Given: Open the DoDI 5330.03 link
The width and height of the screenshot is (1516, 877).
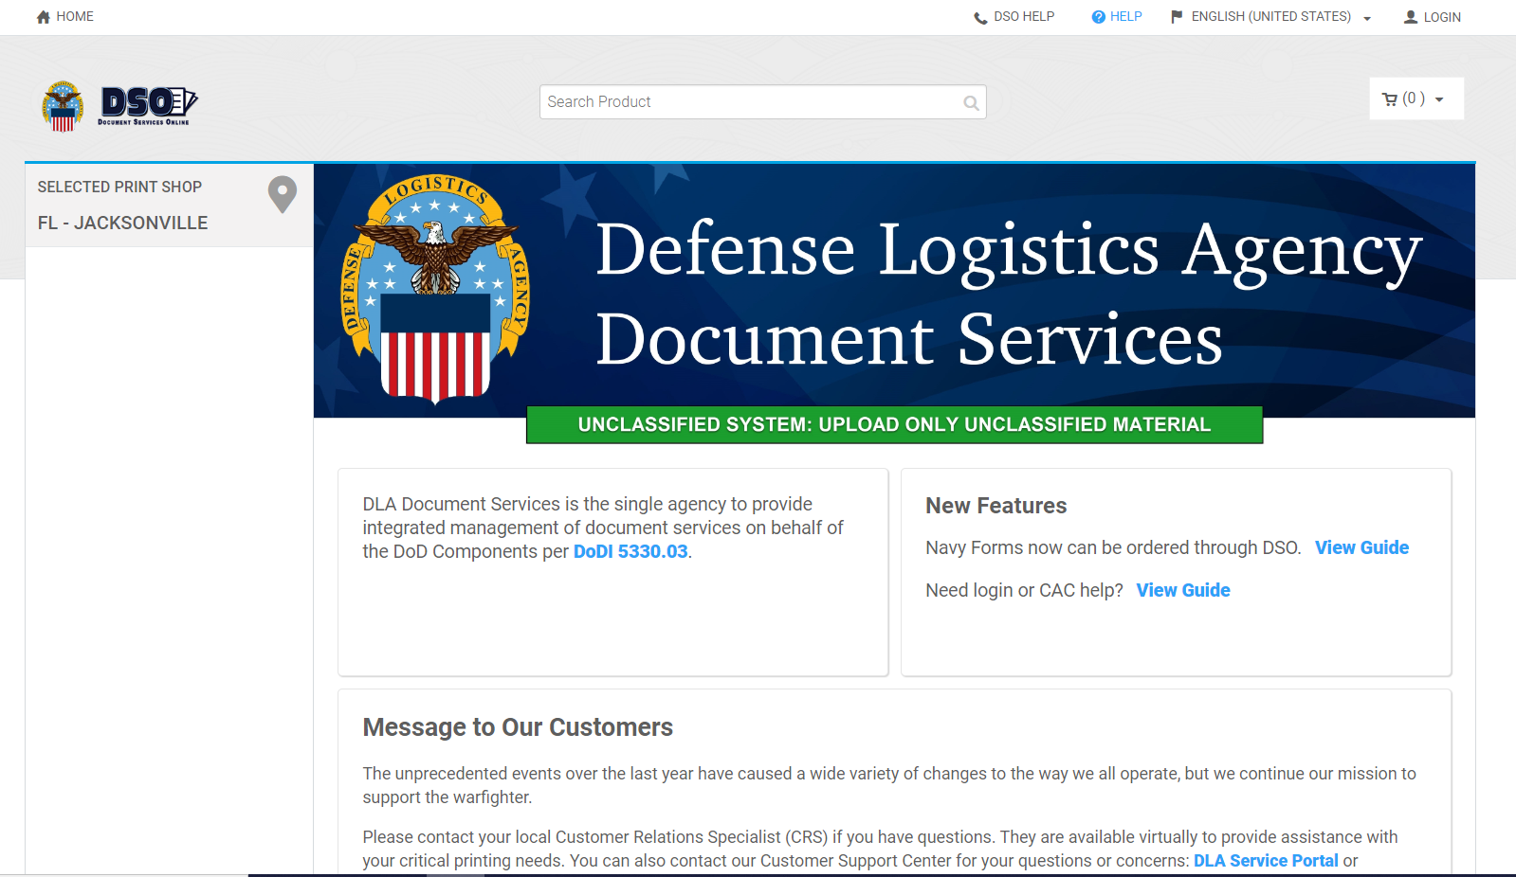Looking at the screenshot, I should pos(630,551).
